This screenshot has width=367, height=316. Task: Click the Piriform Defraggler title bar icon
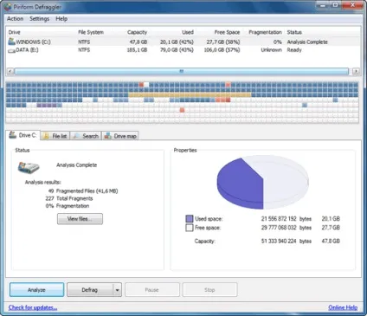(8, 7)
